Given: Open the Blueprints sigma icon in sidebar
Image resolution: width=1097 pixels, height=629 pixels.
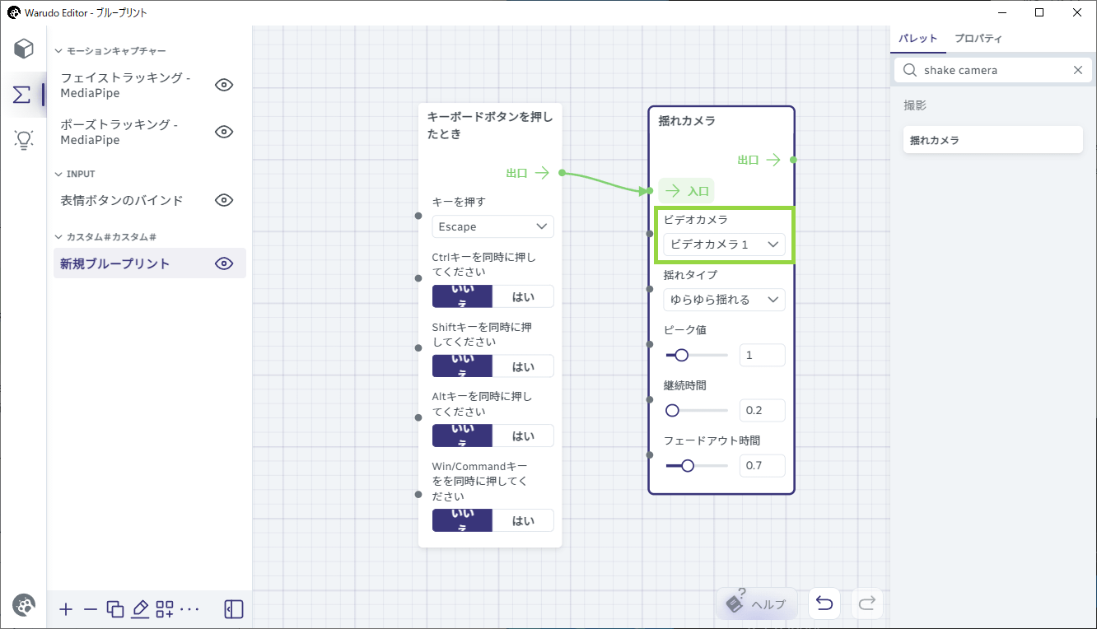Looking at the screenshot, I should tap(22, 95).
